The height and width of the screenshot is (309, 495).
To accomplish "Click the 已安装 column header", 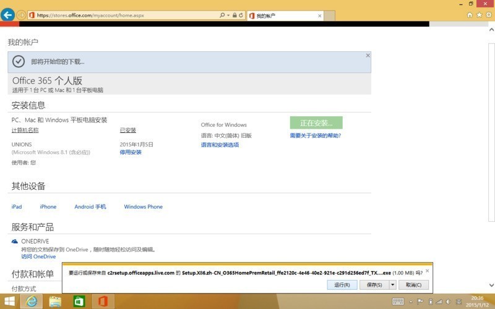I will pyautogui.click(x=128, y=130).
